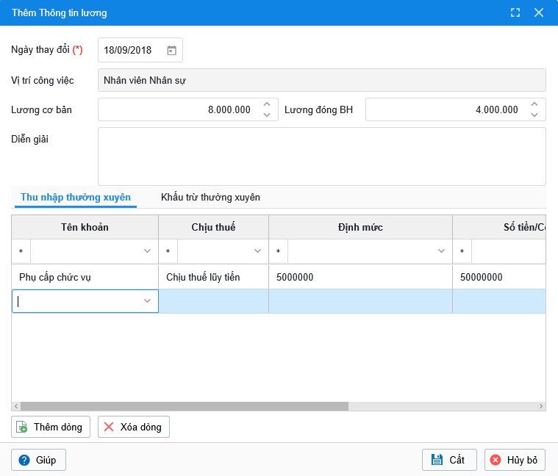
Task: Increase Lương đóng BH with up arrow
Action: (534, 104)
